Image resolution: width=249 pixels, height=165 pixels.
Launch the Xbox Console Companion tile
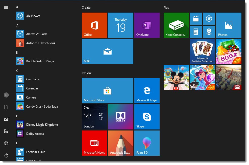point(176,25)
